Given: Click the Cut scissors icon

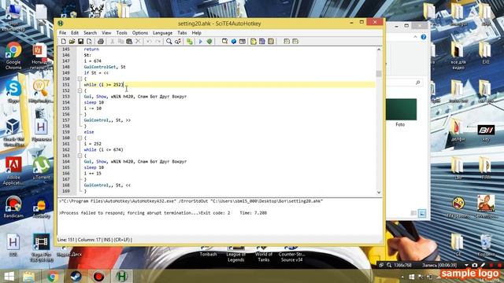Looking at the screenshot, I should coord(112,42).
